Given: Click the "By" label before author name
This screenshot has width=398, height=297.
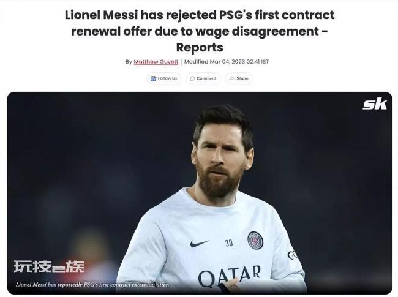Looking at the screenshot, I should (x=129, y=62).
